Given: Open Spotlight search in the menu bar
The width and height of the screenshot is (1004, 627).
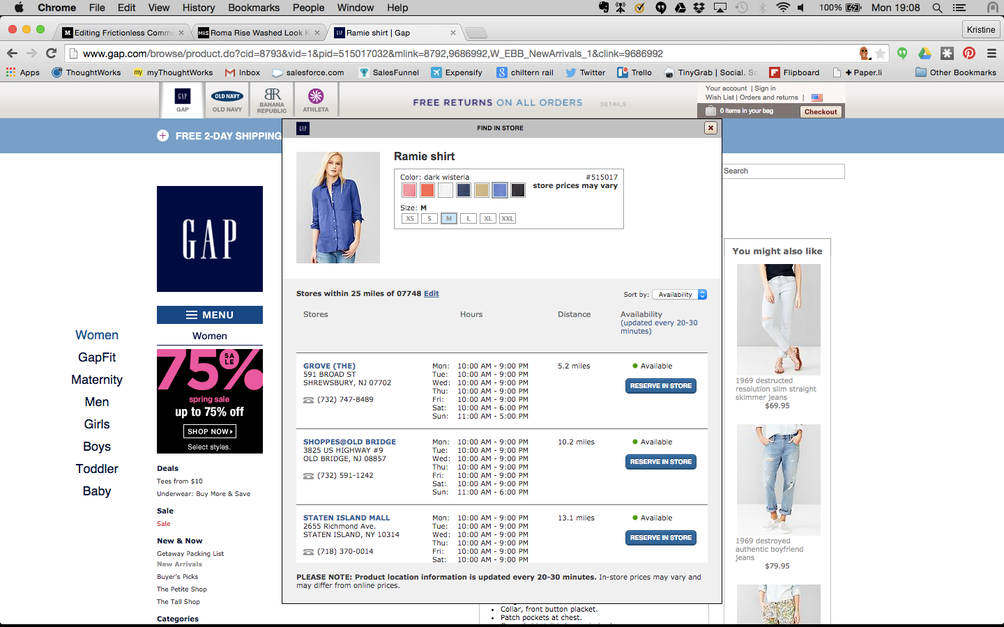Looking at the screenshot, I should [x=937, y=8].
